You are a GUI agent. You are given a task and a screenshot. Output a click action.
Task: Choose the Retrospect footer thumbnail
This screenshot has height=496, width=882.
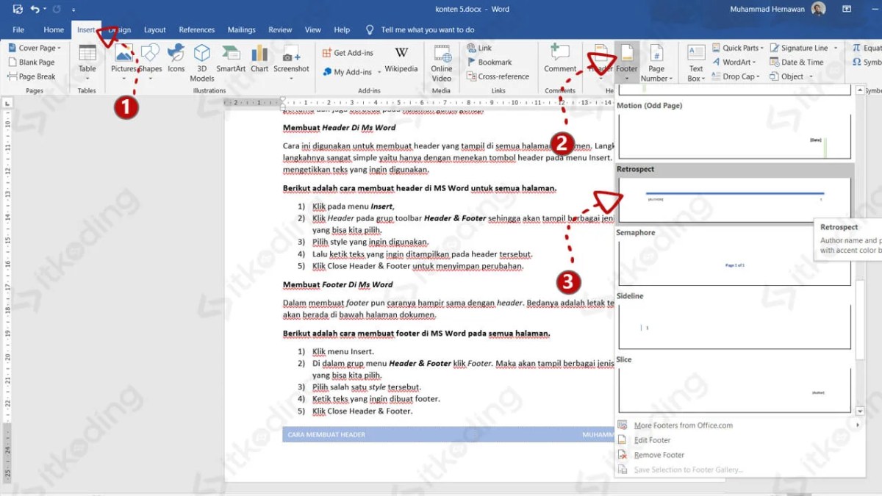coord(734,199)
